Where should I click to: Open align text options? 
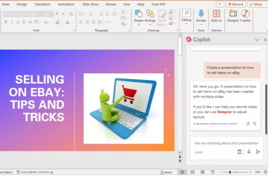click(124, 18)
